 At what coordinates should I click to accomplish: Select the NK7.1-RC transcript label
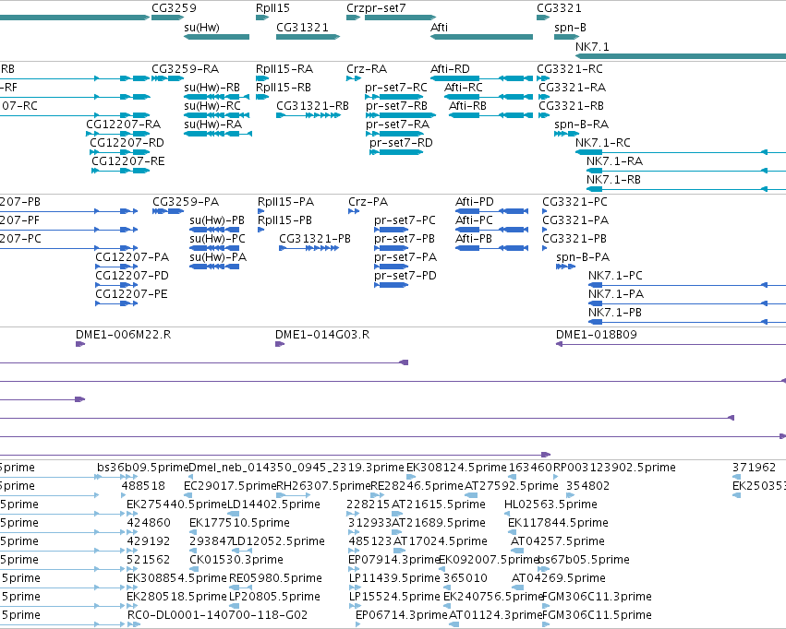(603, 143)
